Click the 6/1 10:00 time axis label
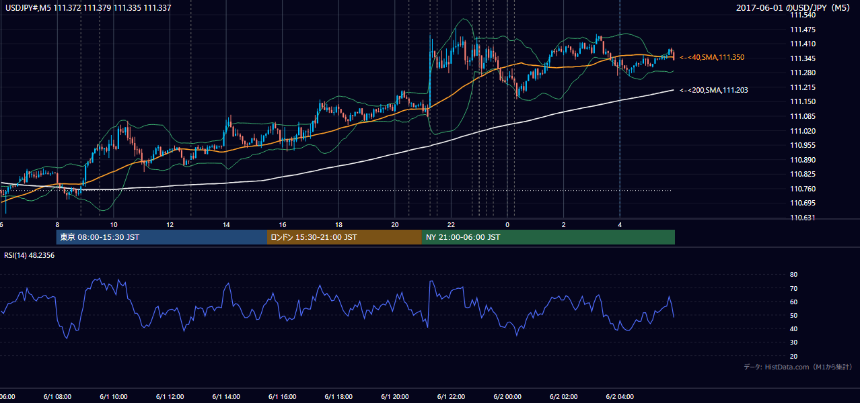The width and height of the screenshot is (860, 403). pyautogui.click(x=113, y=396)
